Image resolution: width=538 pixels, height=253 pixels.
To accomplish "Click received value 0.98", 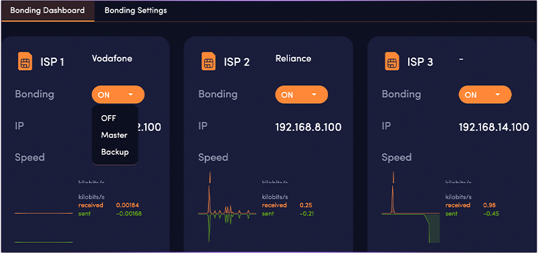I will click(x=489, y=205).
